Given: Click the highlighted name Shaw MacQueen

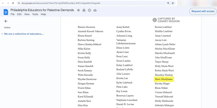Looking at the screenshot, I should 164,79.
